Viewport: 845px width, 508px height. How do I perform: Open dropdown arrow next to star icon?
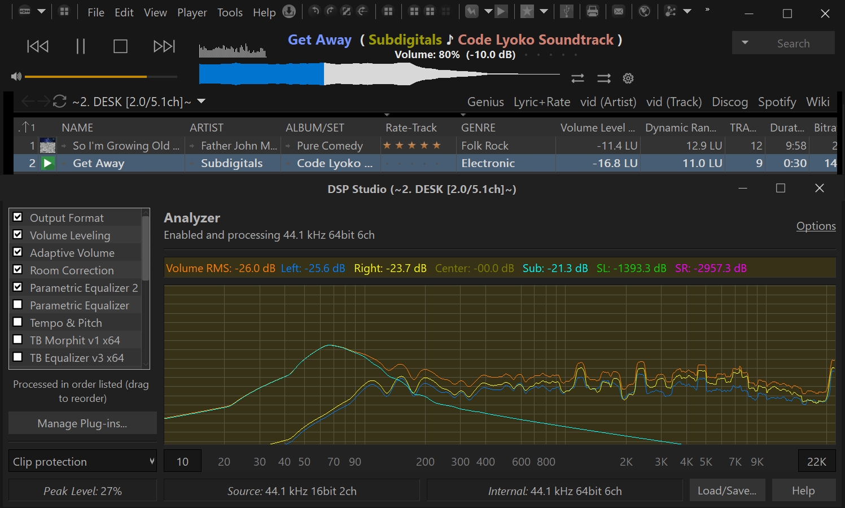pos(544,11)
